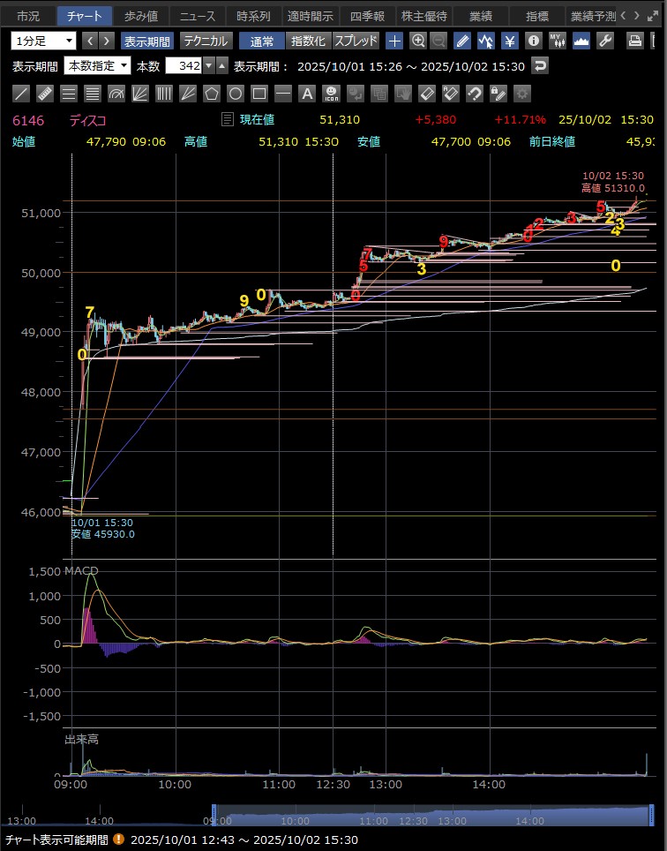Select the trend line drawing tool
667x851 pixels.
coord(21,94)
